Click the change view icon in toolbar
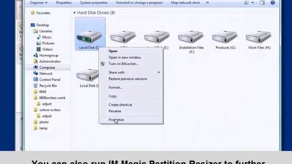The height and width of the screenshot is (164, 292). tap(246, 3)
